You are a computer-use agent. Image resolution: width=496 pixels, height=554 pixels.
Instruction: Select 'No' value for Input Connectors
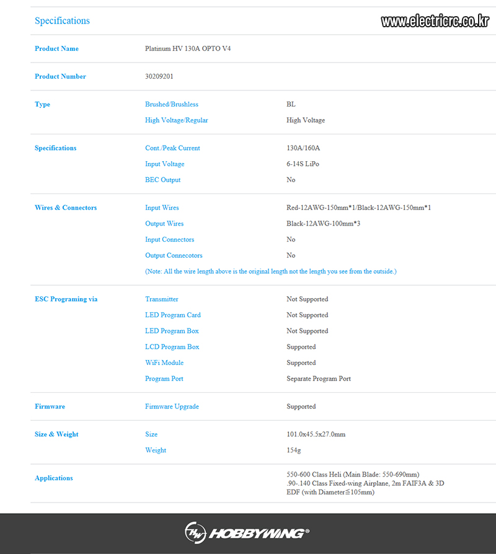point(291,240)
